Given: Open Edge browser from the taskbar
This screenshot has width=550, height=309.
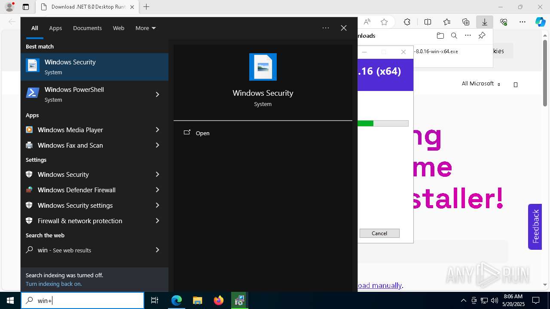Looking at the screenshot, I should pyautogui.click(x=177, y=300).
